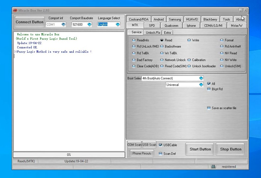
Task: Select the MTK tab
Action: (x=135, y=25)
